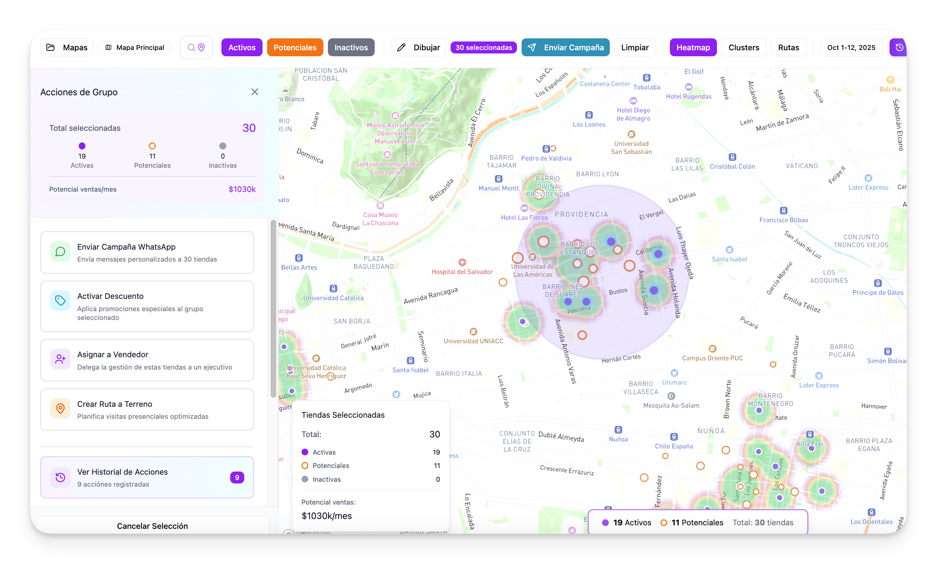Switch to the Clusters view
This screenshot has width=937, height=564.
pos(743,47)
